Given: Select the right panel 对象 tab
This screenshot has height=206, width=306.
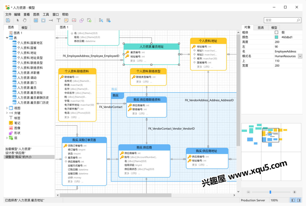Looking at the screenshot, I should pos(247,27).
